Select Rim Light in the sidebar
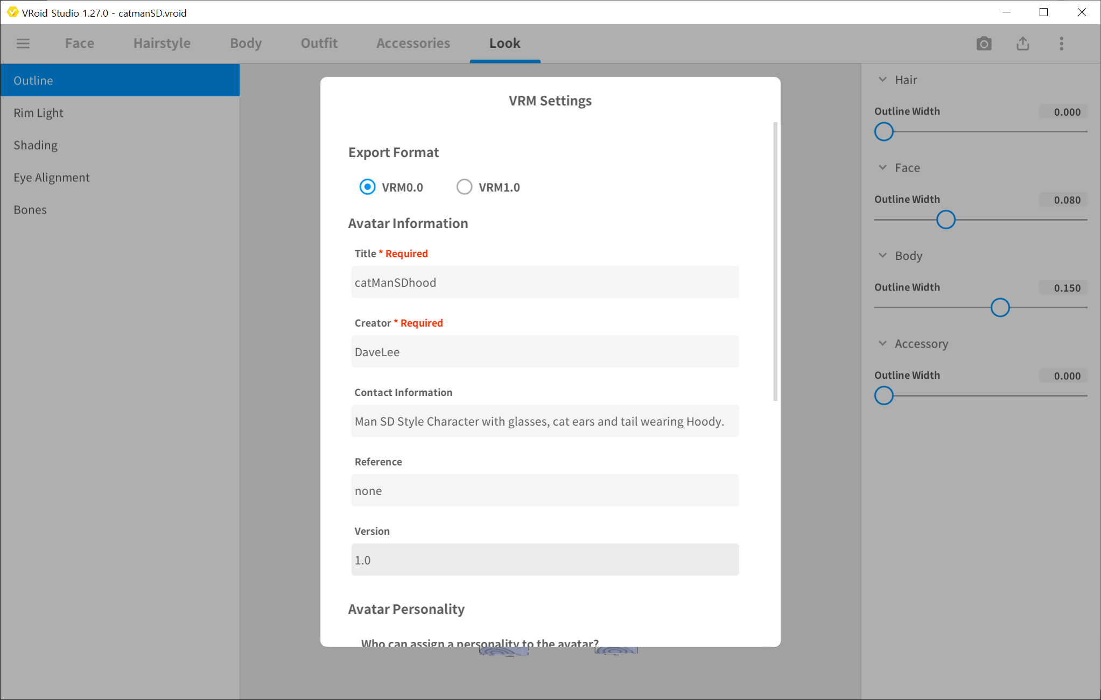This screenshot has height=700, width=1101. [x=38, y=113]
